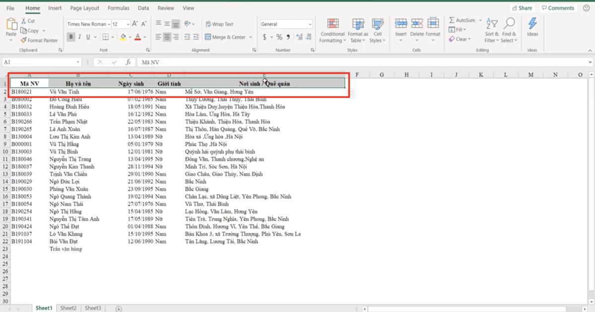Expand the font name dropdown
This screenshot has height=312, width=595.
[109, 24]
